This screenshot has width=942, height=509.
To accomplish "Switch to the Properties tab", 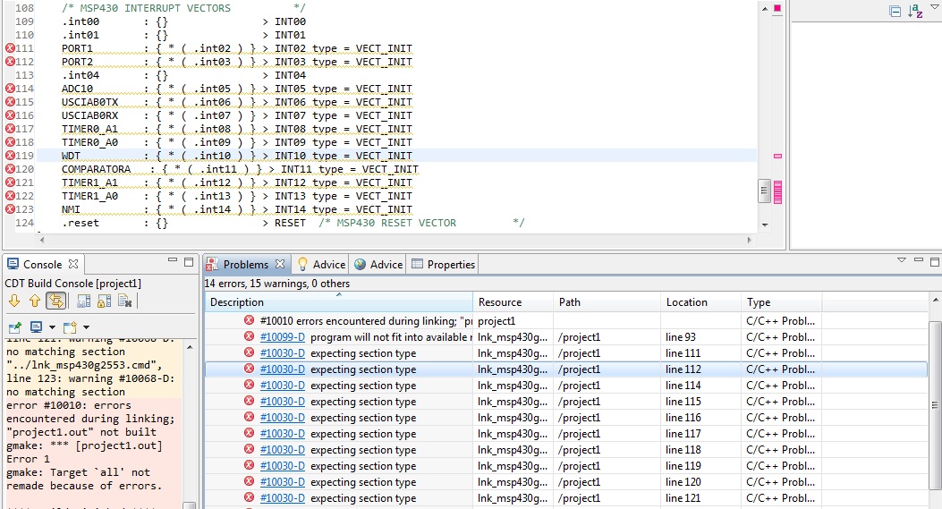I will point(444,265).
